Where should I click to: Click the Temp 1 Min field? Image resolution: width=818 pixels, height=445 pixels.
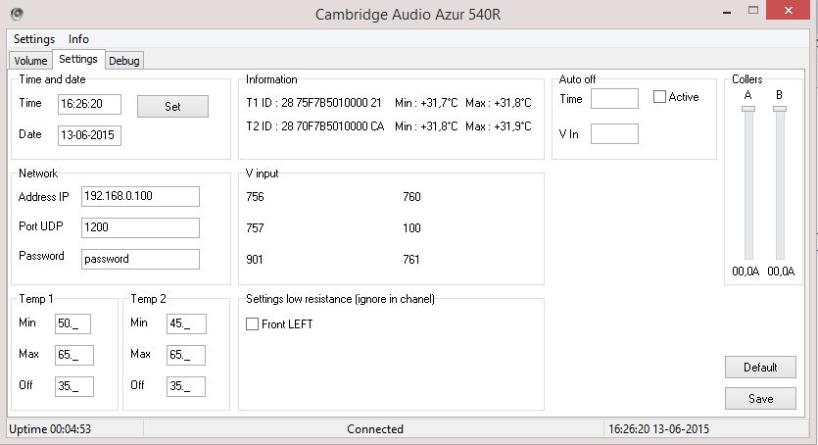pyautogui.click(x=73, y=323)
